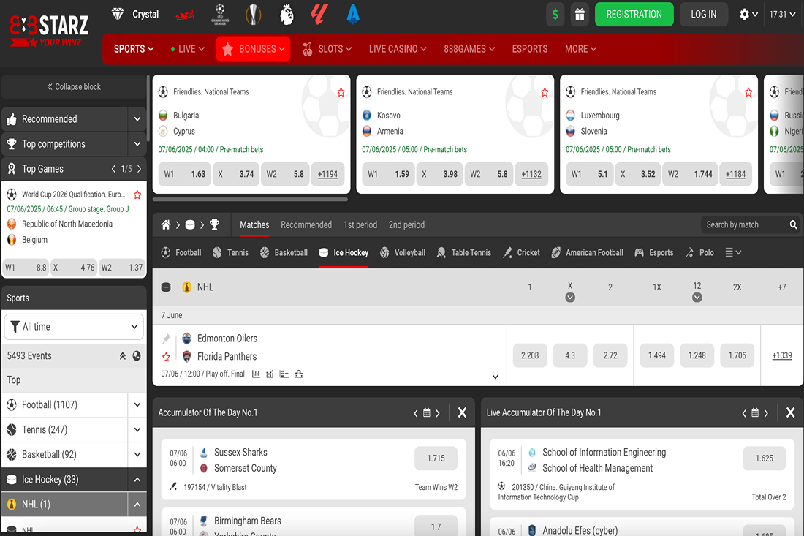Image resolution: width=804 pixels, height=536 pixels.
Task: Close Accumulator Of The Day No.1 panel
Action: (x=462, y=412)
